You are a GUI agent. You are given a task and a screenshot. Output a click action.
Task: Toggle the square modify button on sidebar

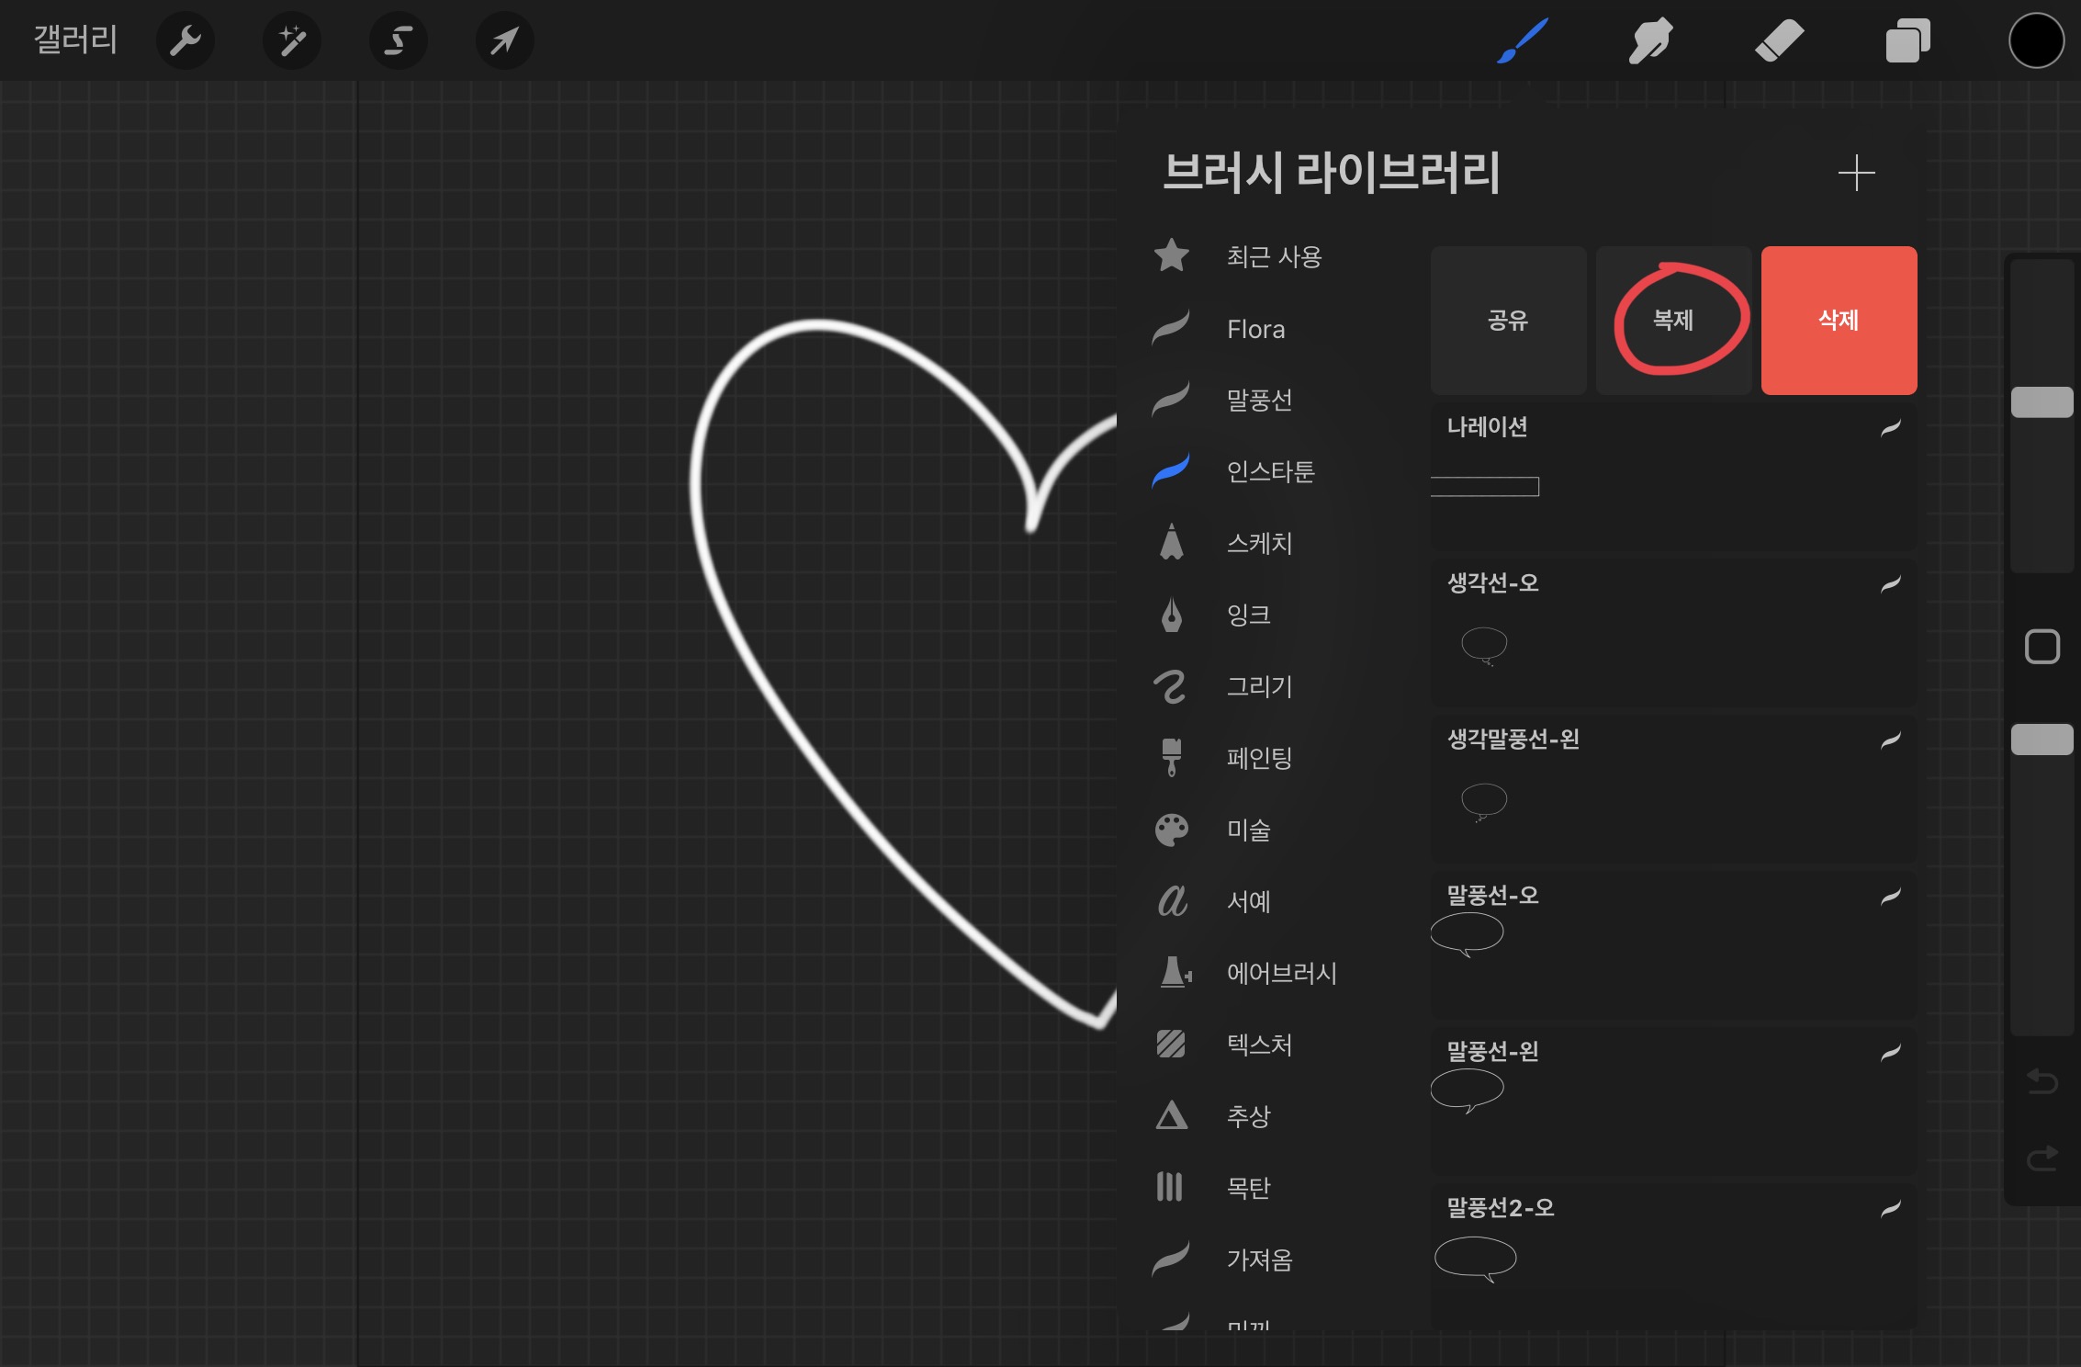[x=2042, y=647]
